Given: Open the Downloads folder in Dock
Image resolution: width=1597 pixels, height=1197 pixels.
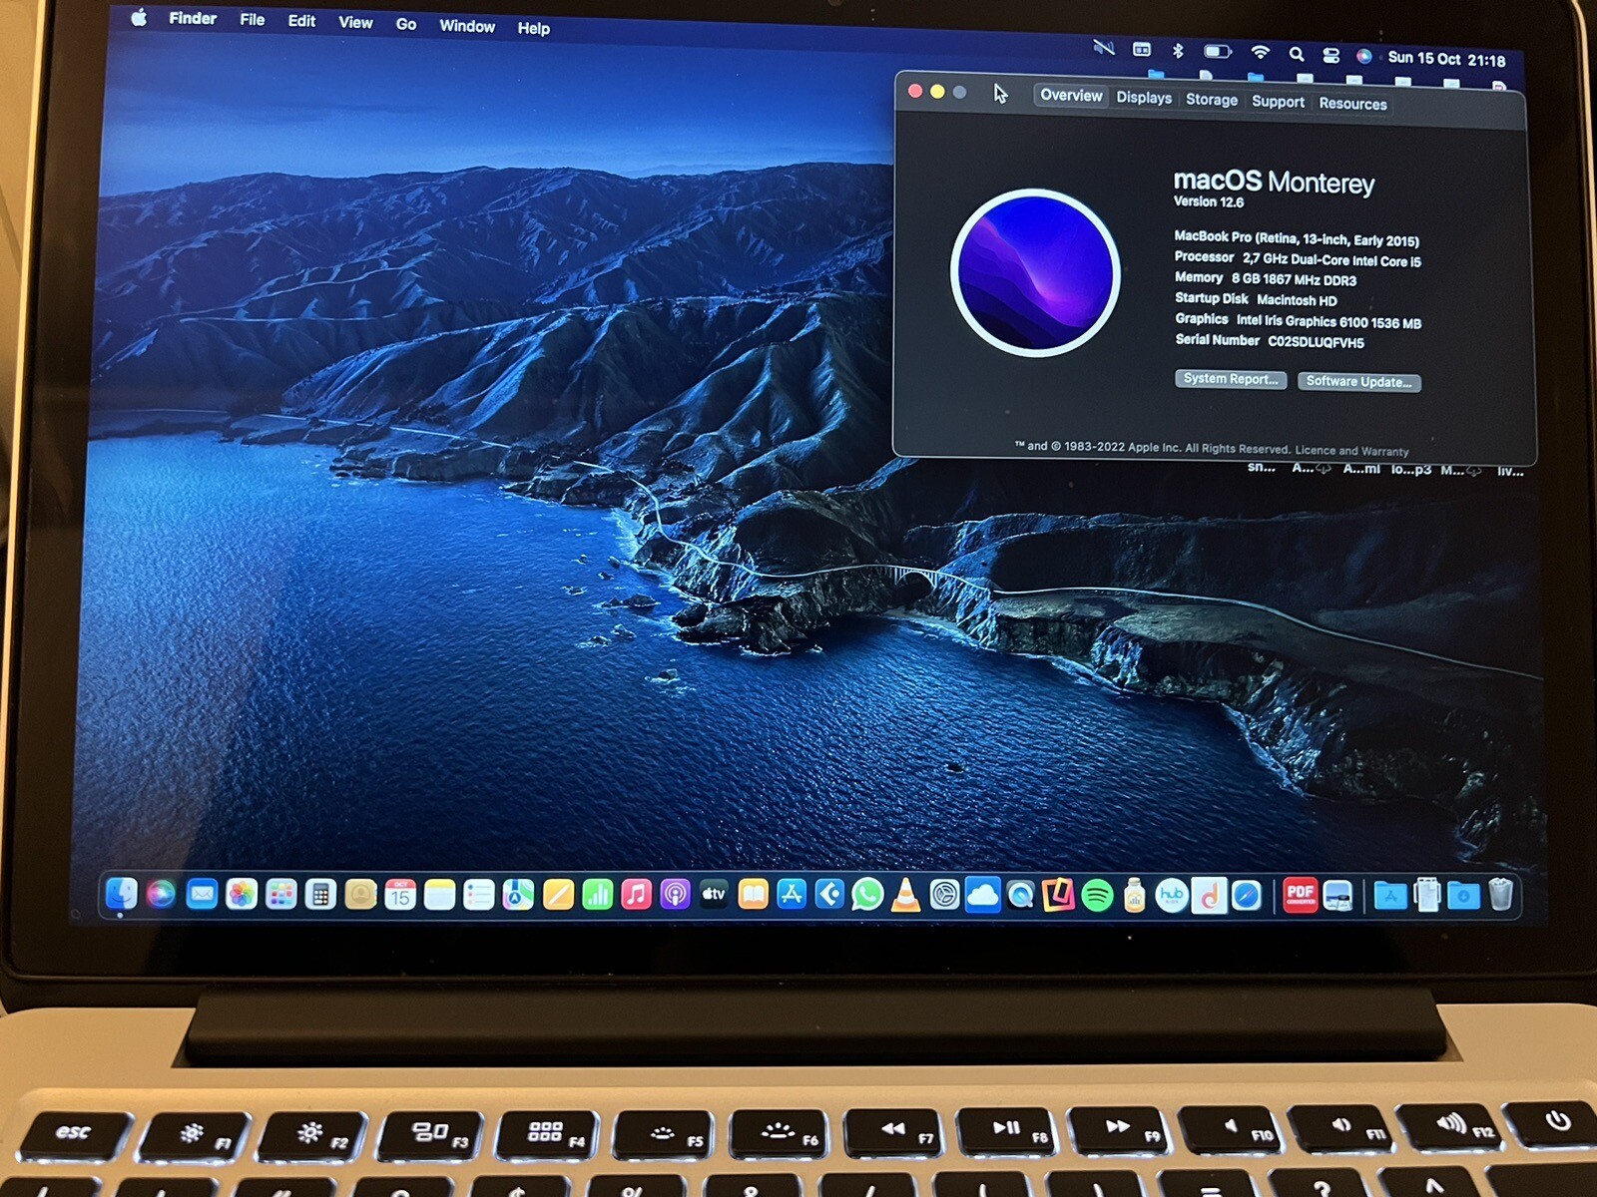Looking at the screenshot, I should coord(1463,896).
